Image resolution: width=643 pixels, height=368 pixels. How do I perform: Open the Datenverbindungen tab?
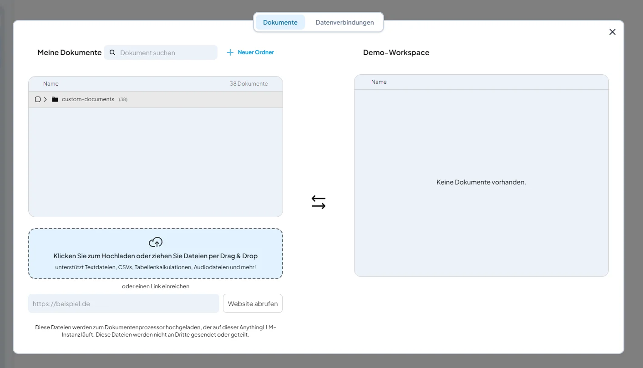pyautogui.click(x=344, y=22)
